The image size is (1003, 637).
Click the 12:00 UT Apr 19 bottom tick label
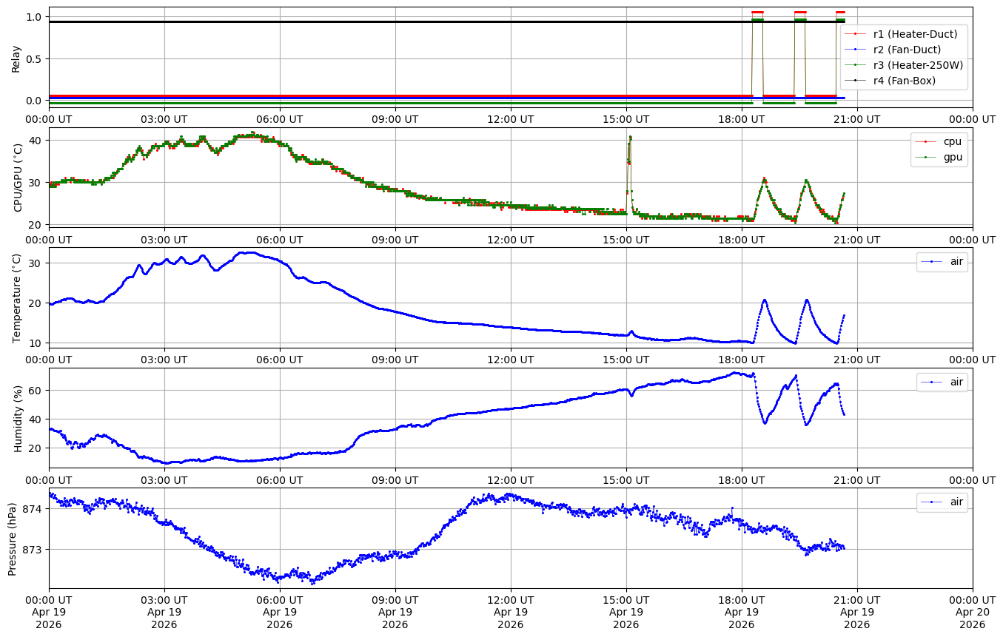point(511,612)
